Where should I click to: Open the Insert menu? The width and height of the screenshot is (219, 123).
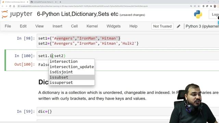57,26
